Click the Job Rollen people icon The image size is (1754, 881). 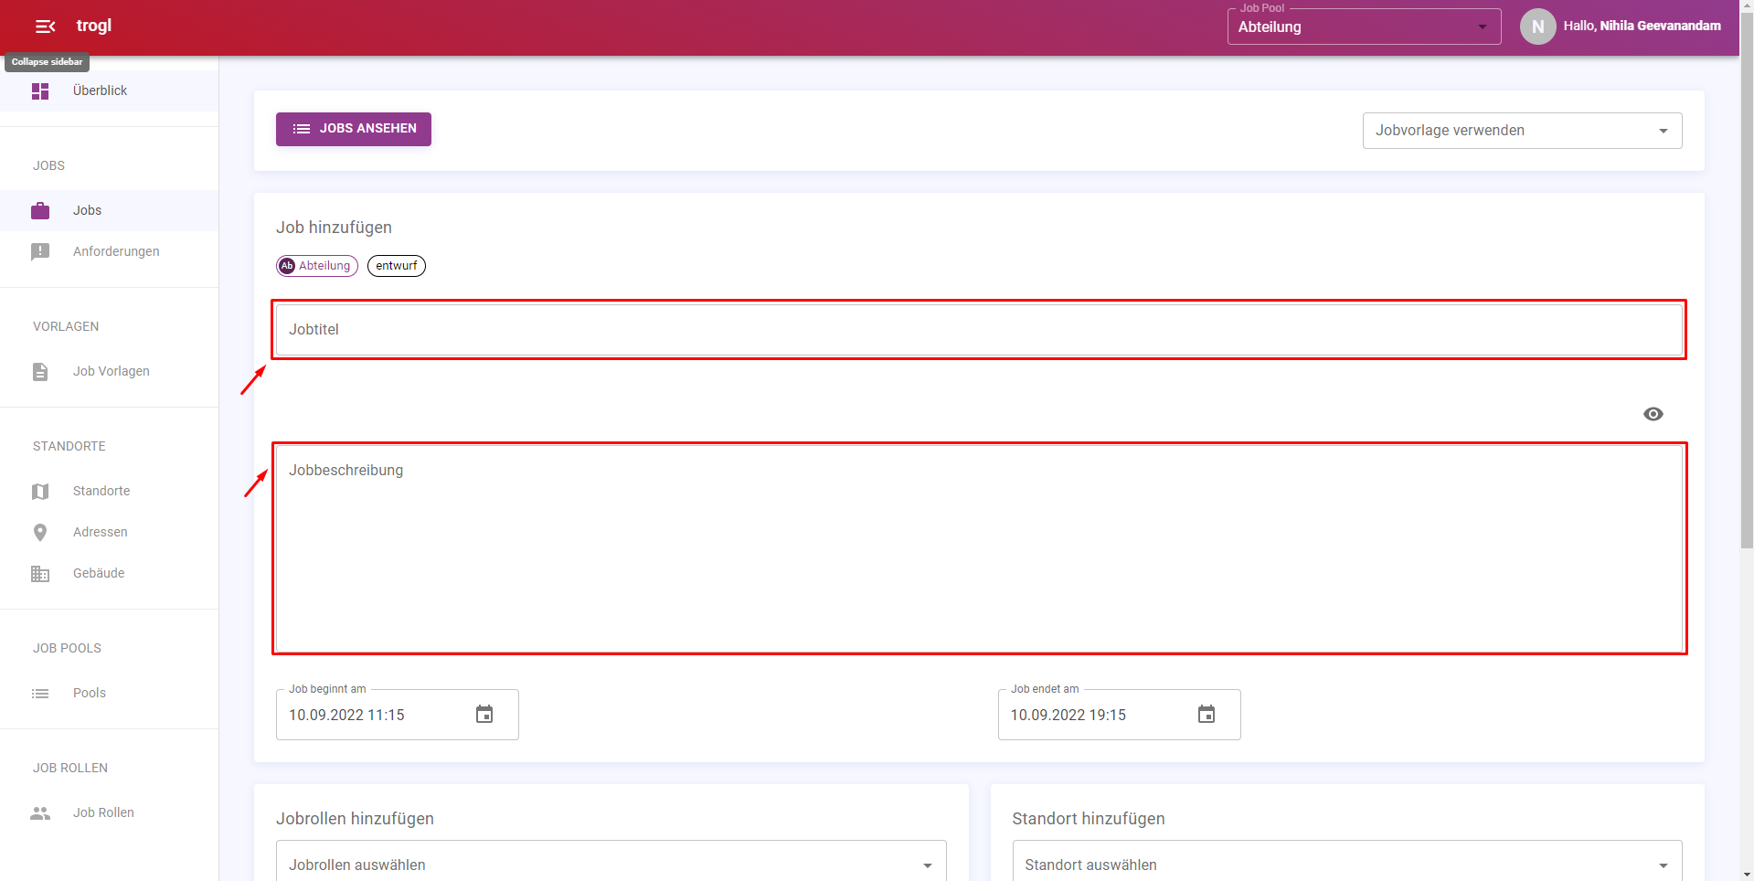coord(40,813)
